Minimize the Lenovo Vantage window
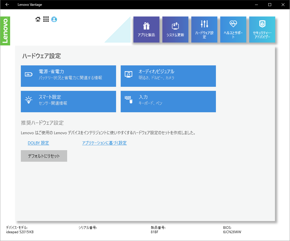 coord(256,5)
